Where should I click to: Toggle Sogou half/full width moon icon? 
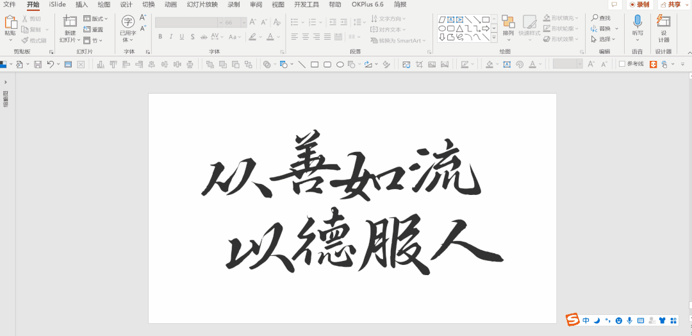coord(597,321)
